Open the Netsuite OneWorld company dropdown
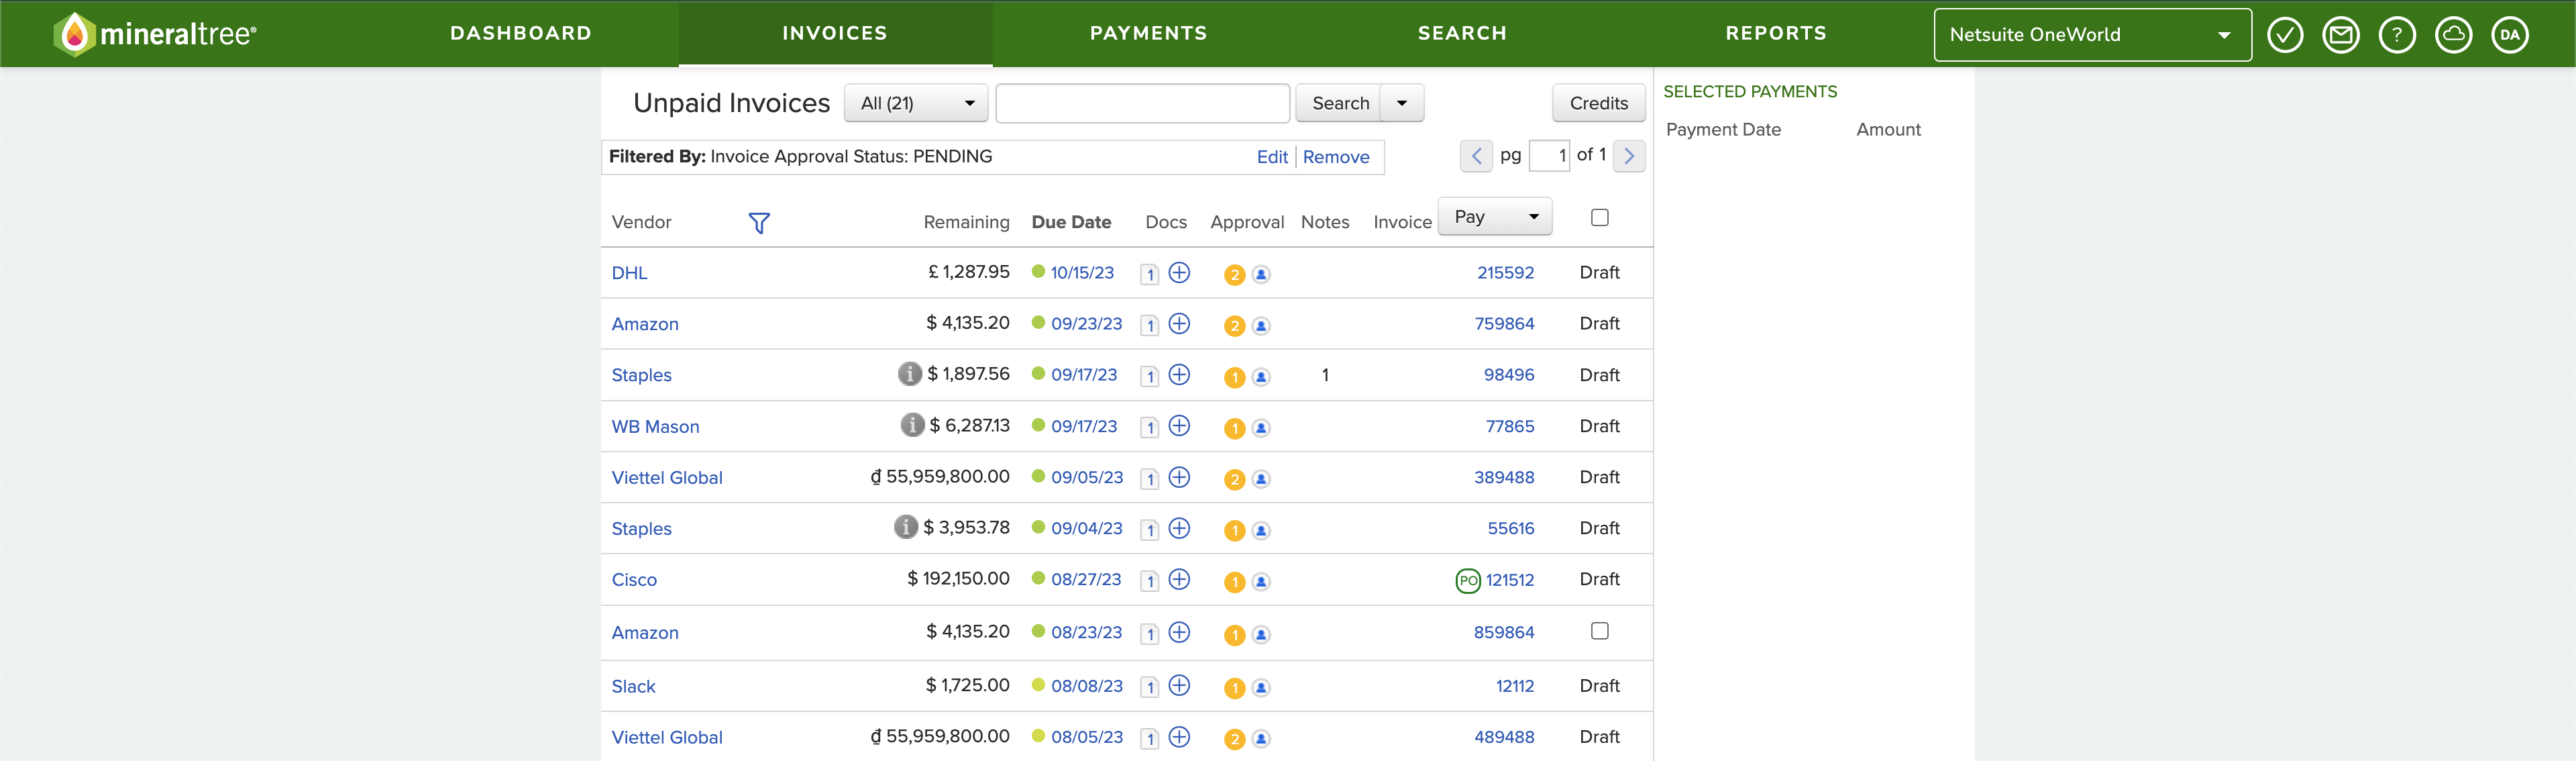This screenshot has height=761, width=2576. [2092, 35]
